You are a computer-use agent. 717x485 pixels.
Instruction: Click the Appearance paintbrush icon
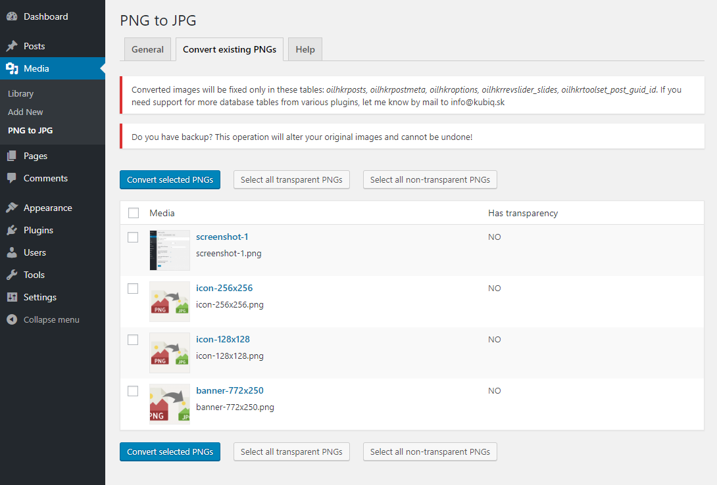pos(12,208)
